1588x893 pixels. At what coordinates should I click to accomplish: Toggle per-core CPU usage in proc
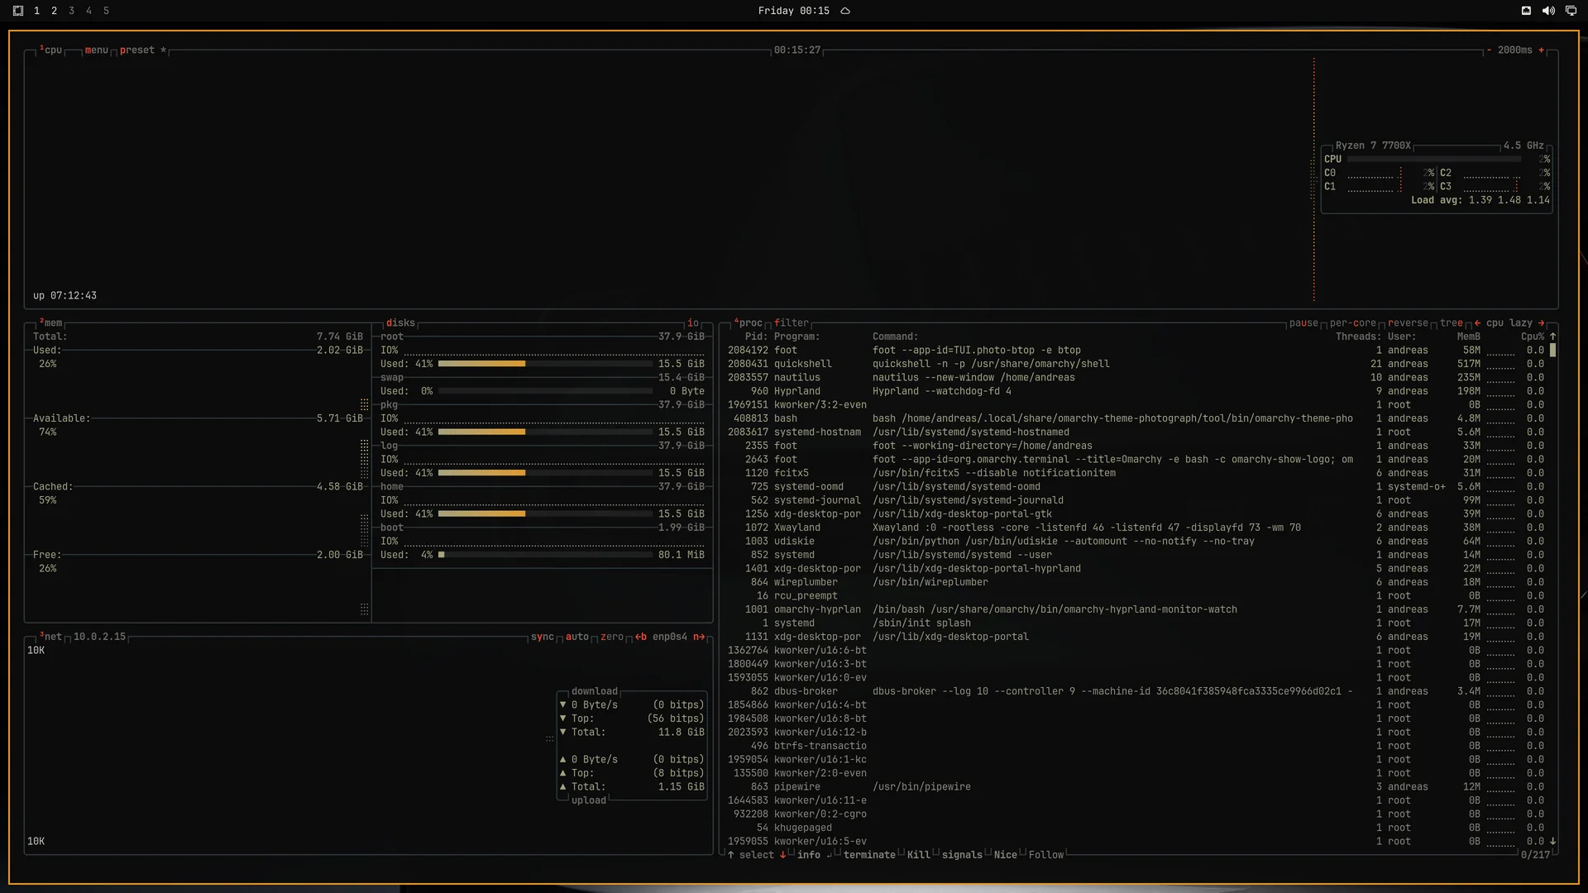tap(1353, 323)
